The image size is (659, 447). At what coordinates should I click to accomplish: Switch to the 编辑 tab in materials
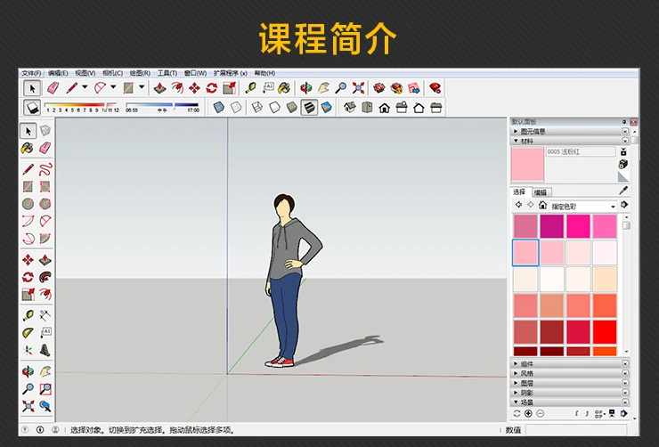pyautogui.click(x=541, y=192)
